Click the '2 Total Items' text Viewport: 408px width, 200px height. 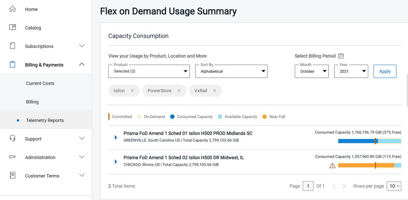tap(122, 186)
